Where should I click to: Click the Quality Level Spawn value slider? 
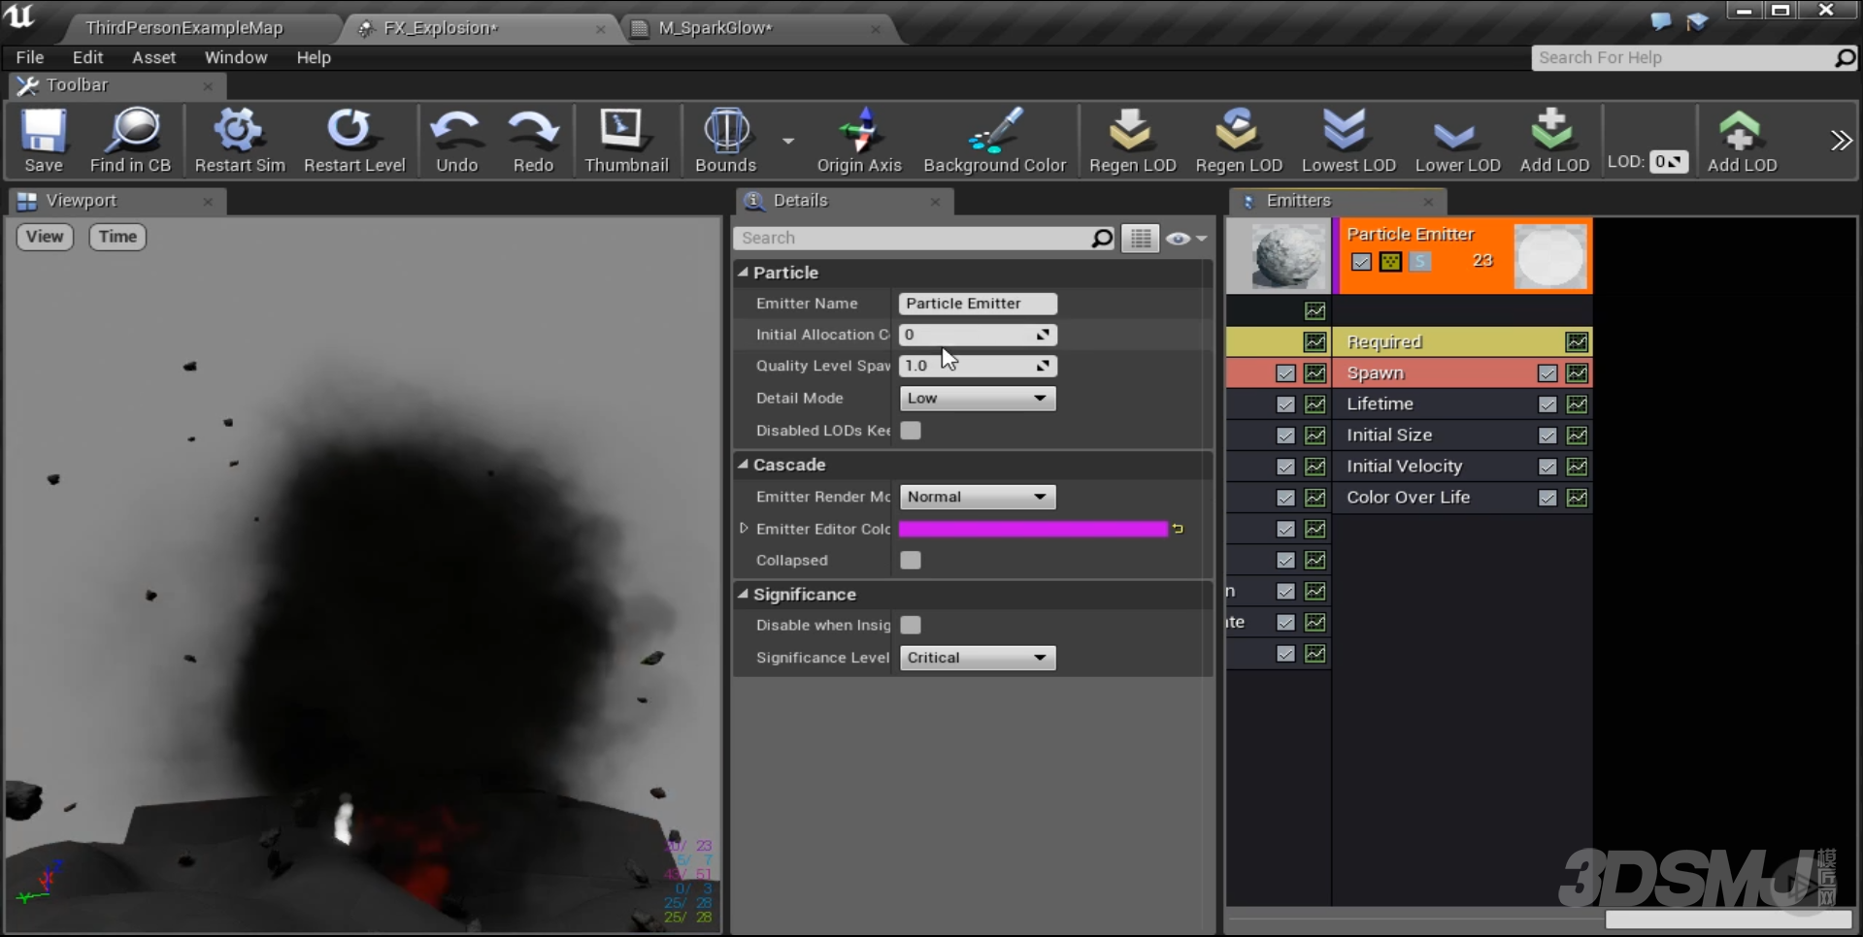point(978,366)
